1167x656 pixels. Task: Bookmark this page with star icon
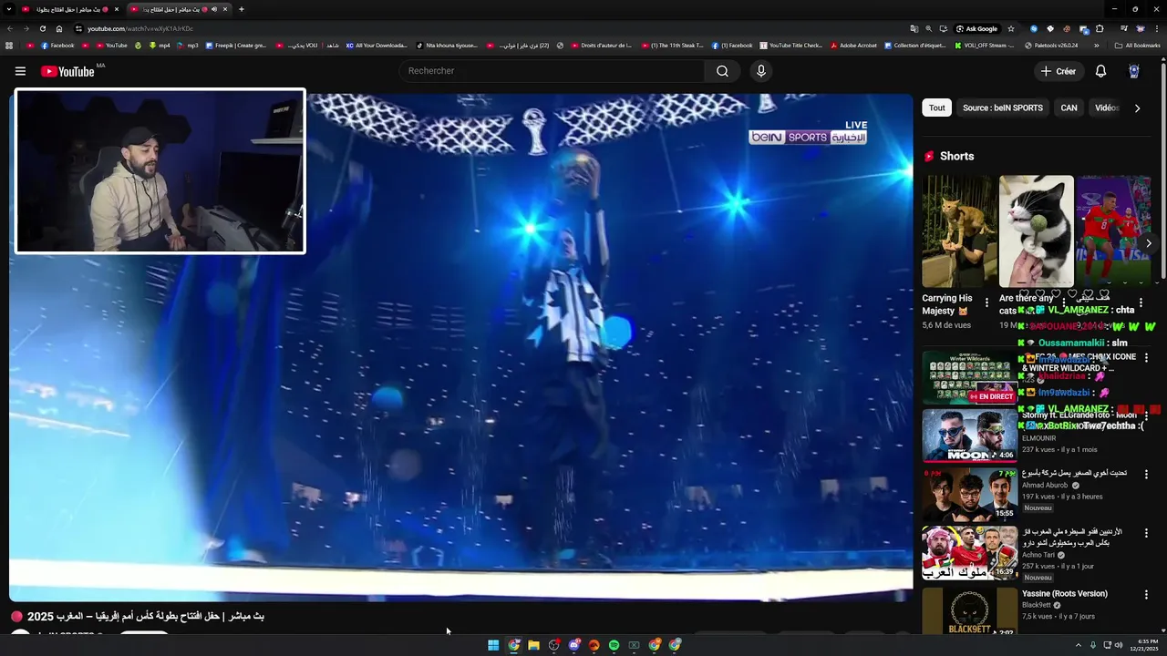(x=1010, y=28)
